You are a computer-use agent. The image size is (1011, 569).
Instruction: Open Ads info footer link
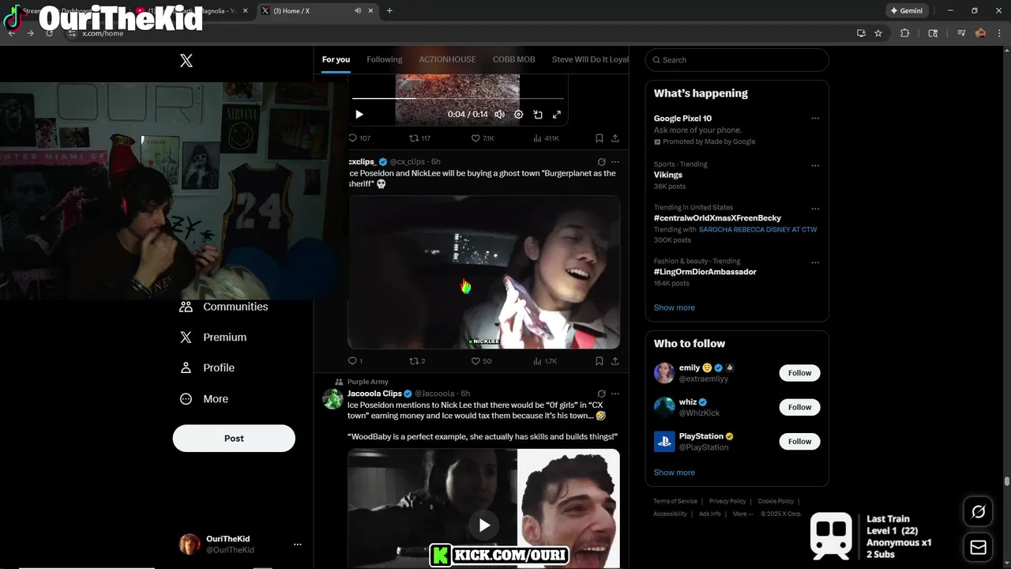(x=710, y=514)
